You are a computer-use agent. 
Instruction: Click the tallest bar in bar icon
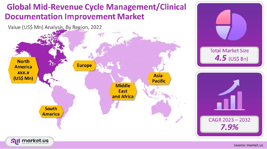tap(239, 100)
